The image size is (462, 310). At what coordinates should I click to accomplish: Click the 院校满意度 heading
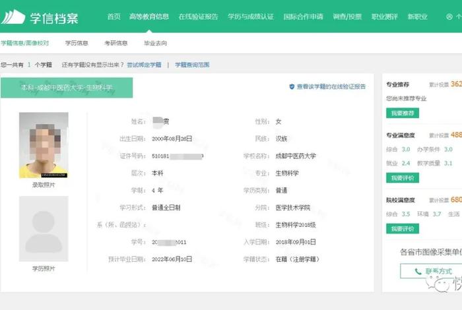401,201
